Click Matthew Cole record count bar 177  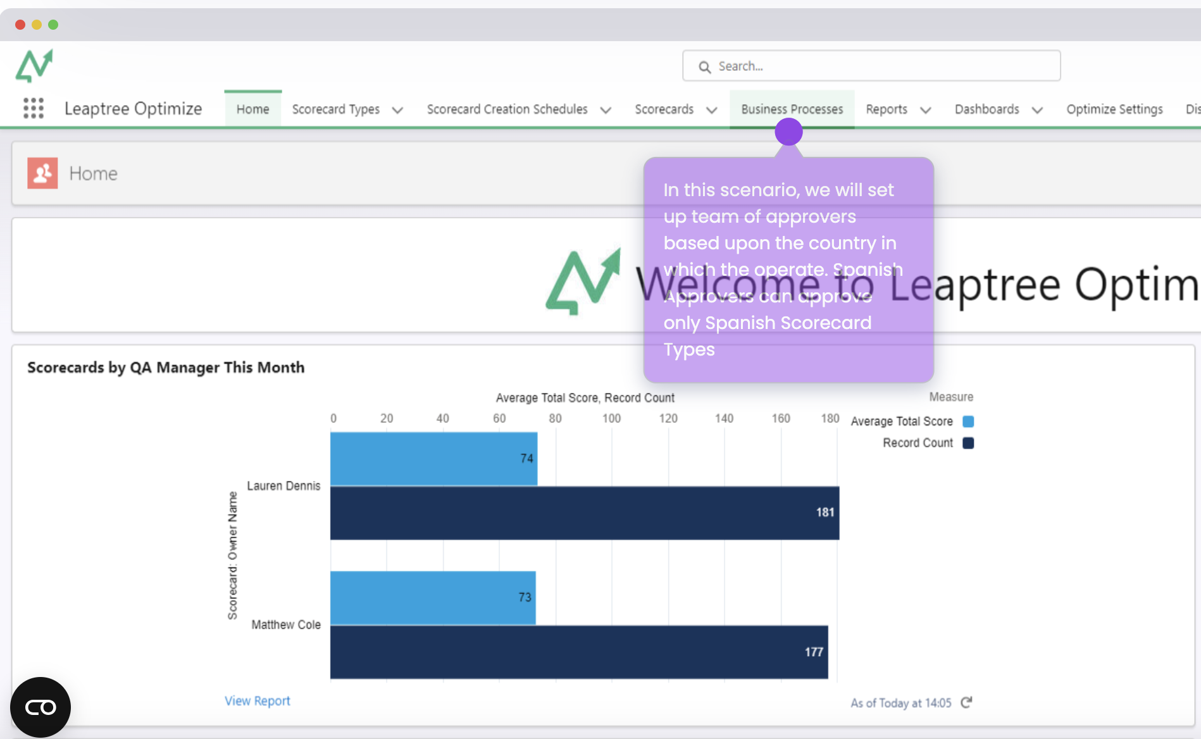(x=579, y=652)
